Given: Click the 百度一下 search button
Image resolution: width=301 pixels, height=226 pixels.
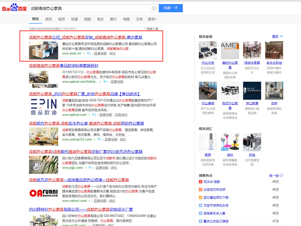Looking at the screenshot, I should [171, 8].
